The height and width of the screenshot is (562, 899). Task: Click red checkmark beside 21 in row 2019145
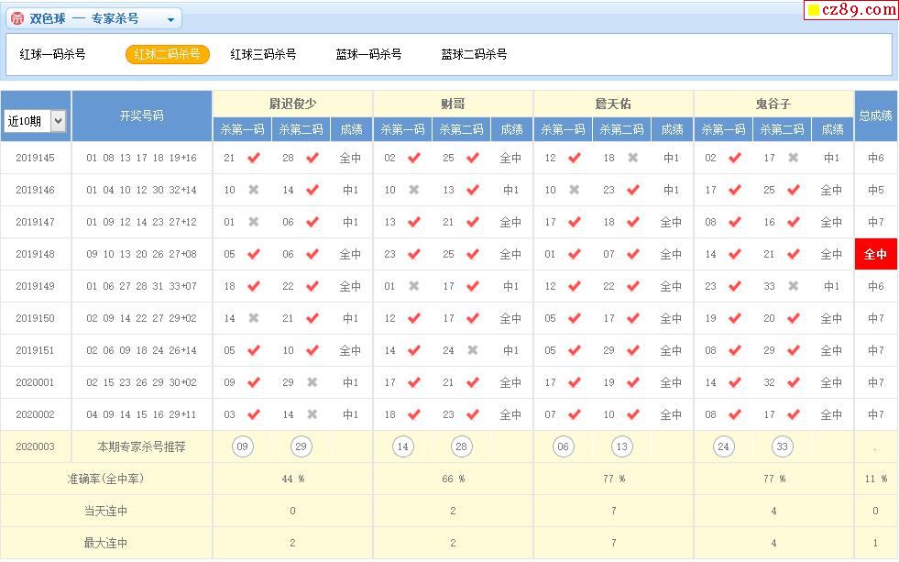(254, 158)
